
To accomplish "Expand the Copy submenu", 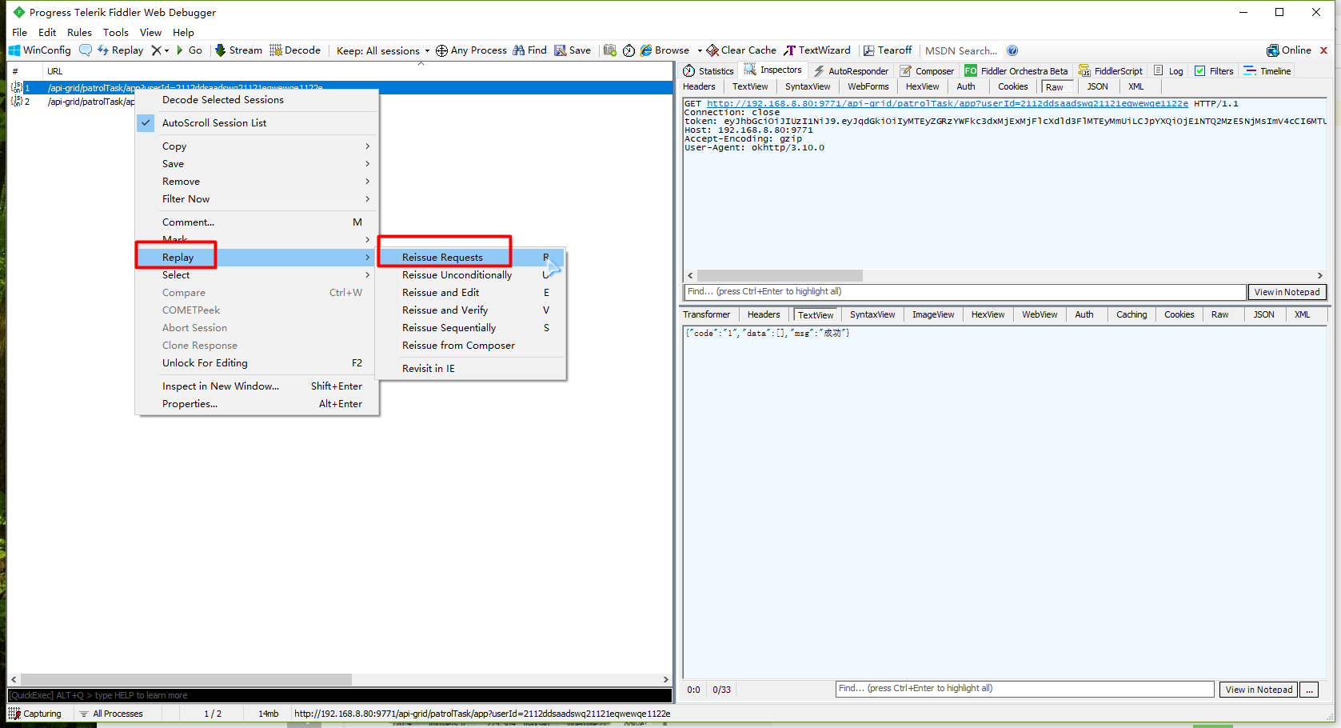I will pyautogui.click(x=257, y=146).
